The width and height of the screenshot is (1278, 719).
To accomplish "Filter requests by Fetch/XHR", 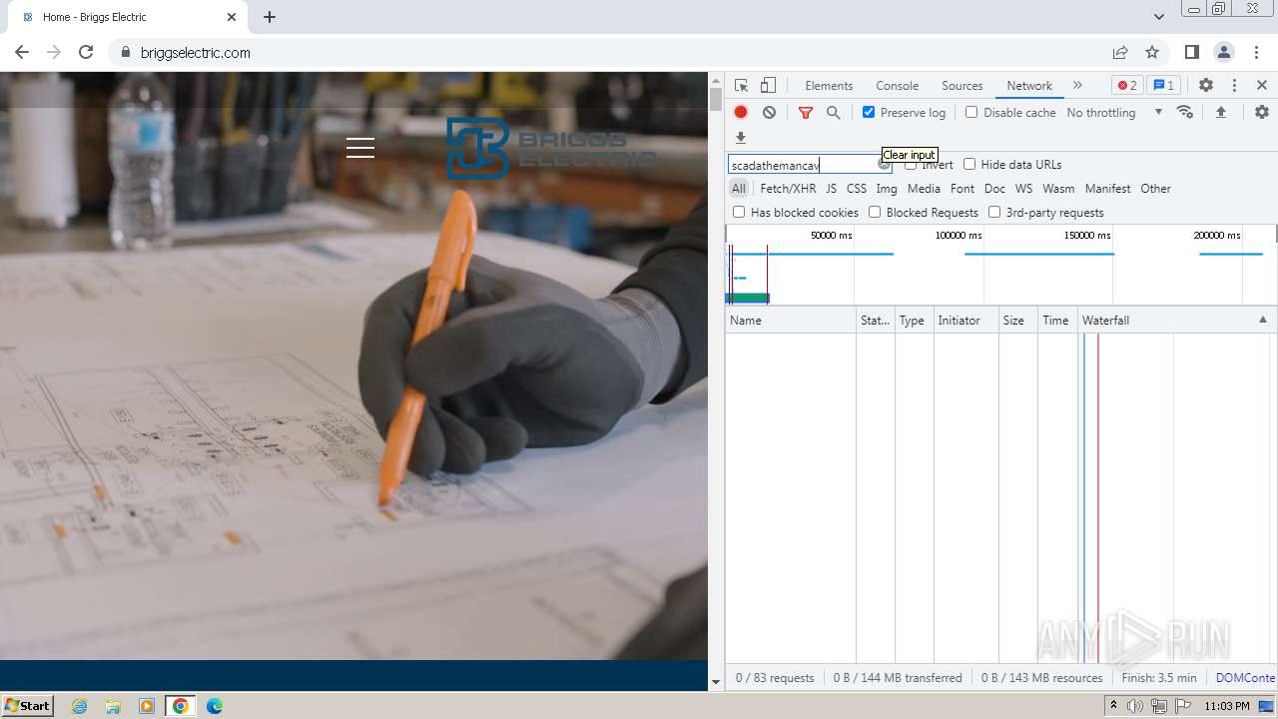I will pyautogui.click(x=788, y=188).
